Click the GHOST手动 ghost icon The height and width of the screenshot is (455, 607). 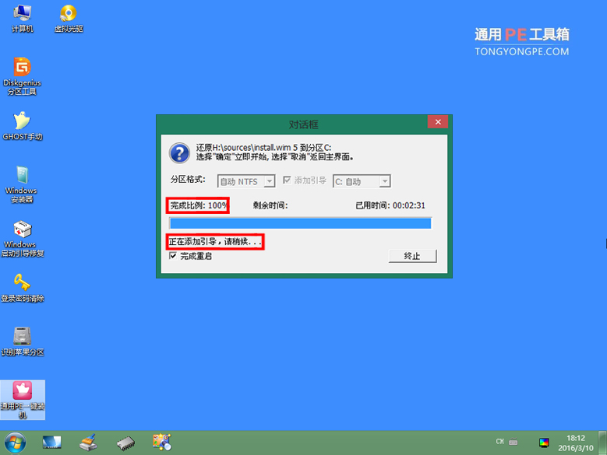point(22,126)
